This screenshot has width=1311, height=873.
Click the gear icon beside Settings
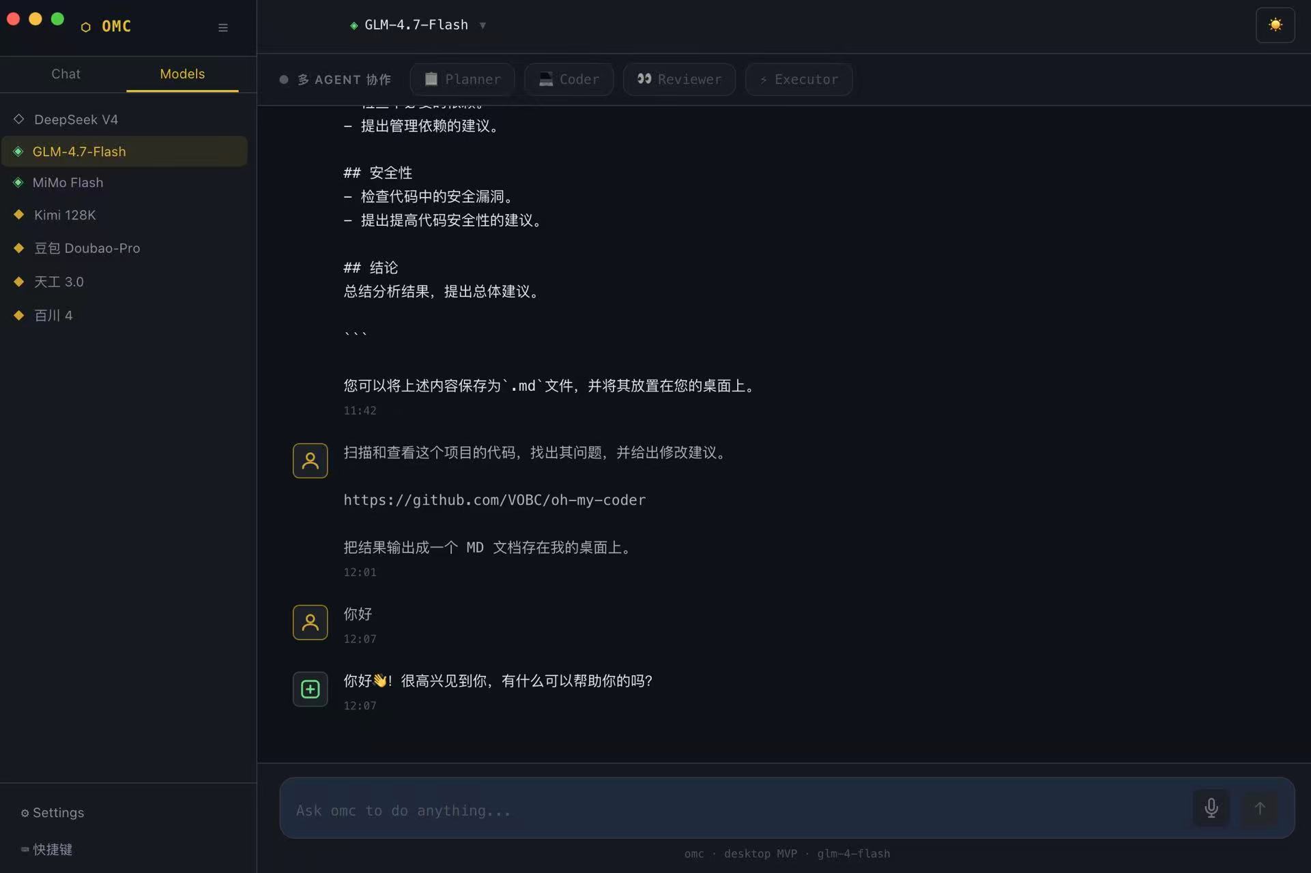tap(25, 813)
